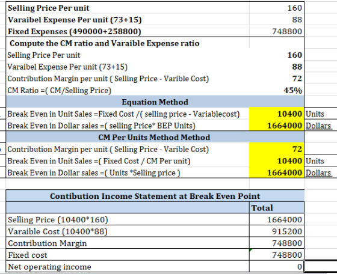
Task: Select the 160 value in the top Selling Price row
Action: 277,8
